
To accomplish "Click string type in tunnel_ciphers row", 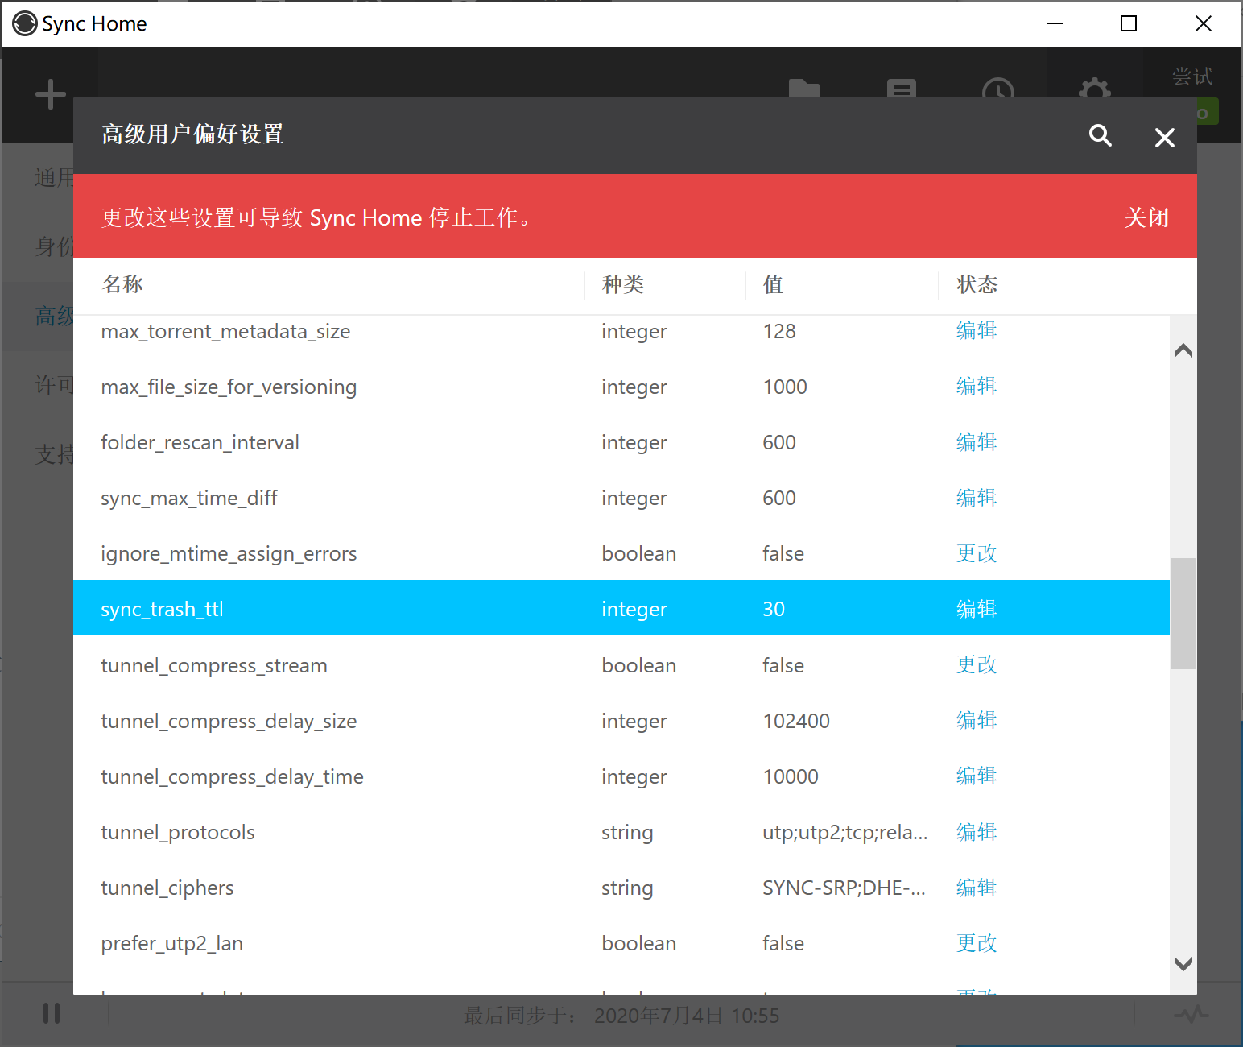I will coord(627,888).
